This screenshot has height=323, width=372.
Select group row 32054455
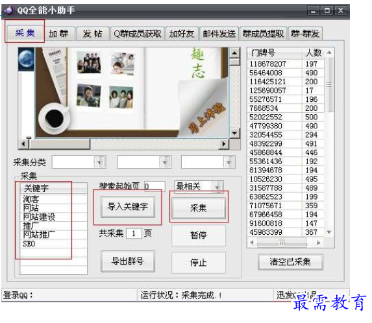tap(286, 135)
